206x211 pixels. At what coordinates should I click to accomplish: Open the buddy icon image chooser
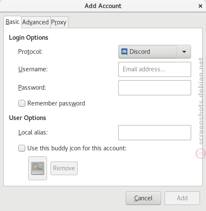(x=38, y=168)
